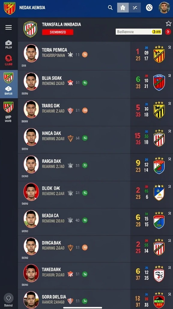The height and width of the screenshot is (309, 173).
Task: Open the search magnifier in top bar
Action: [x=110, y=8]
